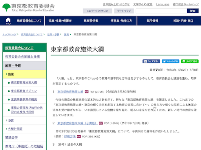The image size is (201, 150).
Task: Click the 検索 search button
Action: (x=193, y=11)
